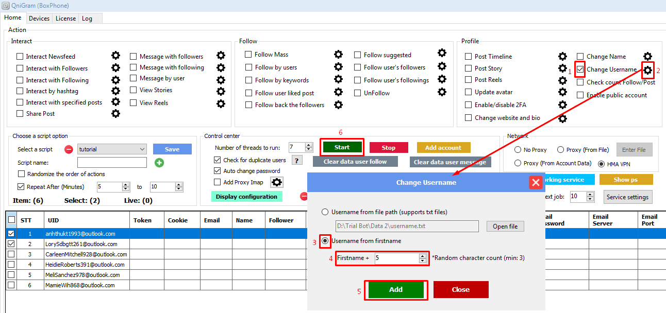Image resolution: width=666 pixels, height=313 pixels.
Task: Select the No Proxy radio option
Action: pyautogui.click(x=518, y=150)
